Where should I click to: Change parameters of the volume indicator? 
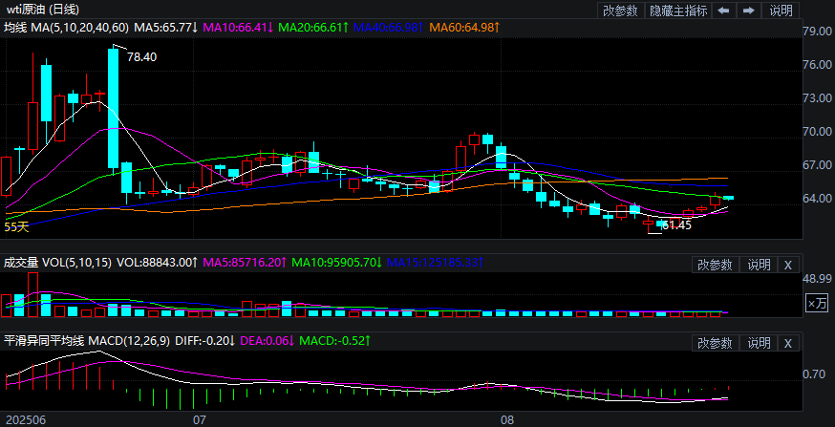714,265
